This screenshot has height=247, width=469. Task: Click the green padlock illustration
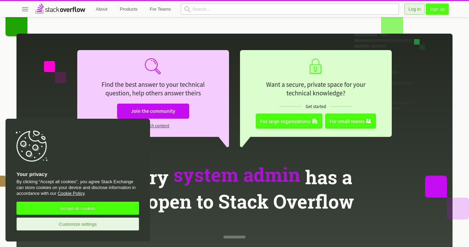(316, 66)
